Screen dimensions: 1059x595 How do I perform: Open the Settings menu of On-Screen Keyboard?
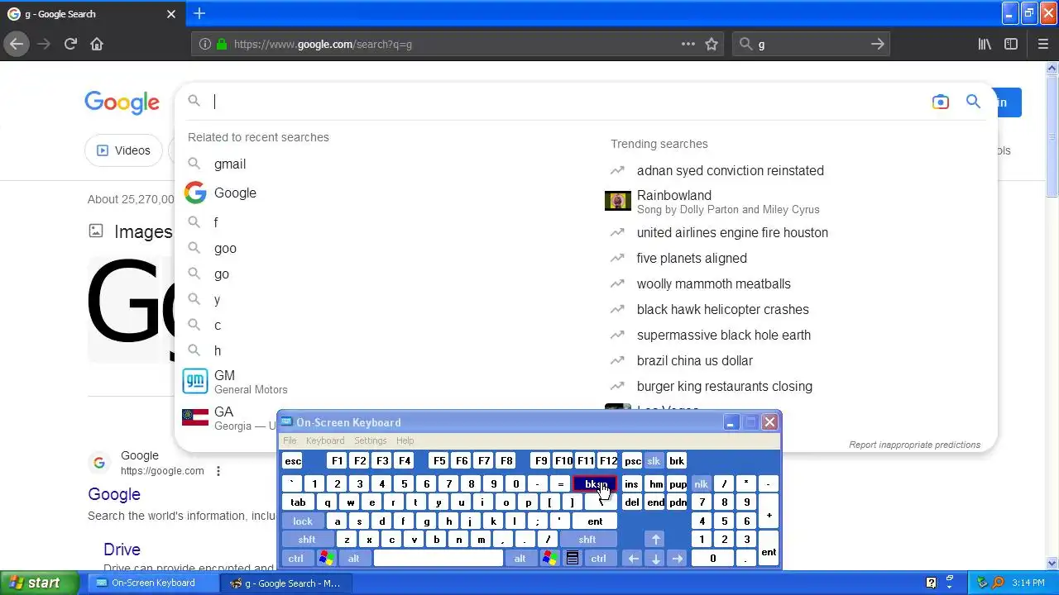tap(370, 440)
